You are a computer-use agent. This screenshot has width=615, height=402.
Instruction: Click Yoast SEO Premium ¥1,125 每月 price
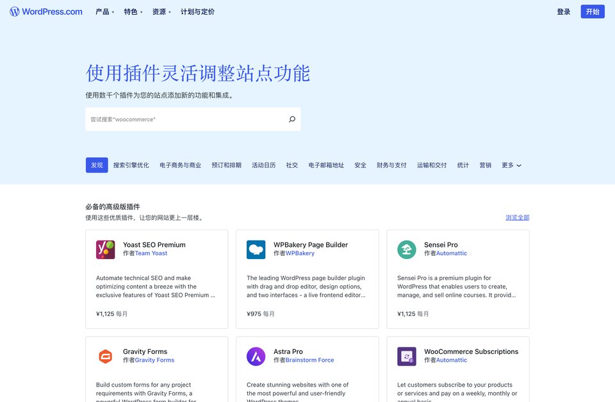111,314
